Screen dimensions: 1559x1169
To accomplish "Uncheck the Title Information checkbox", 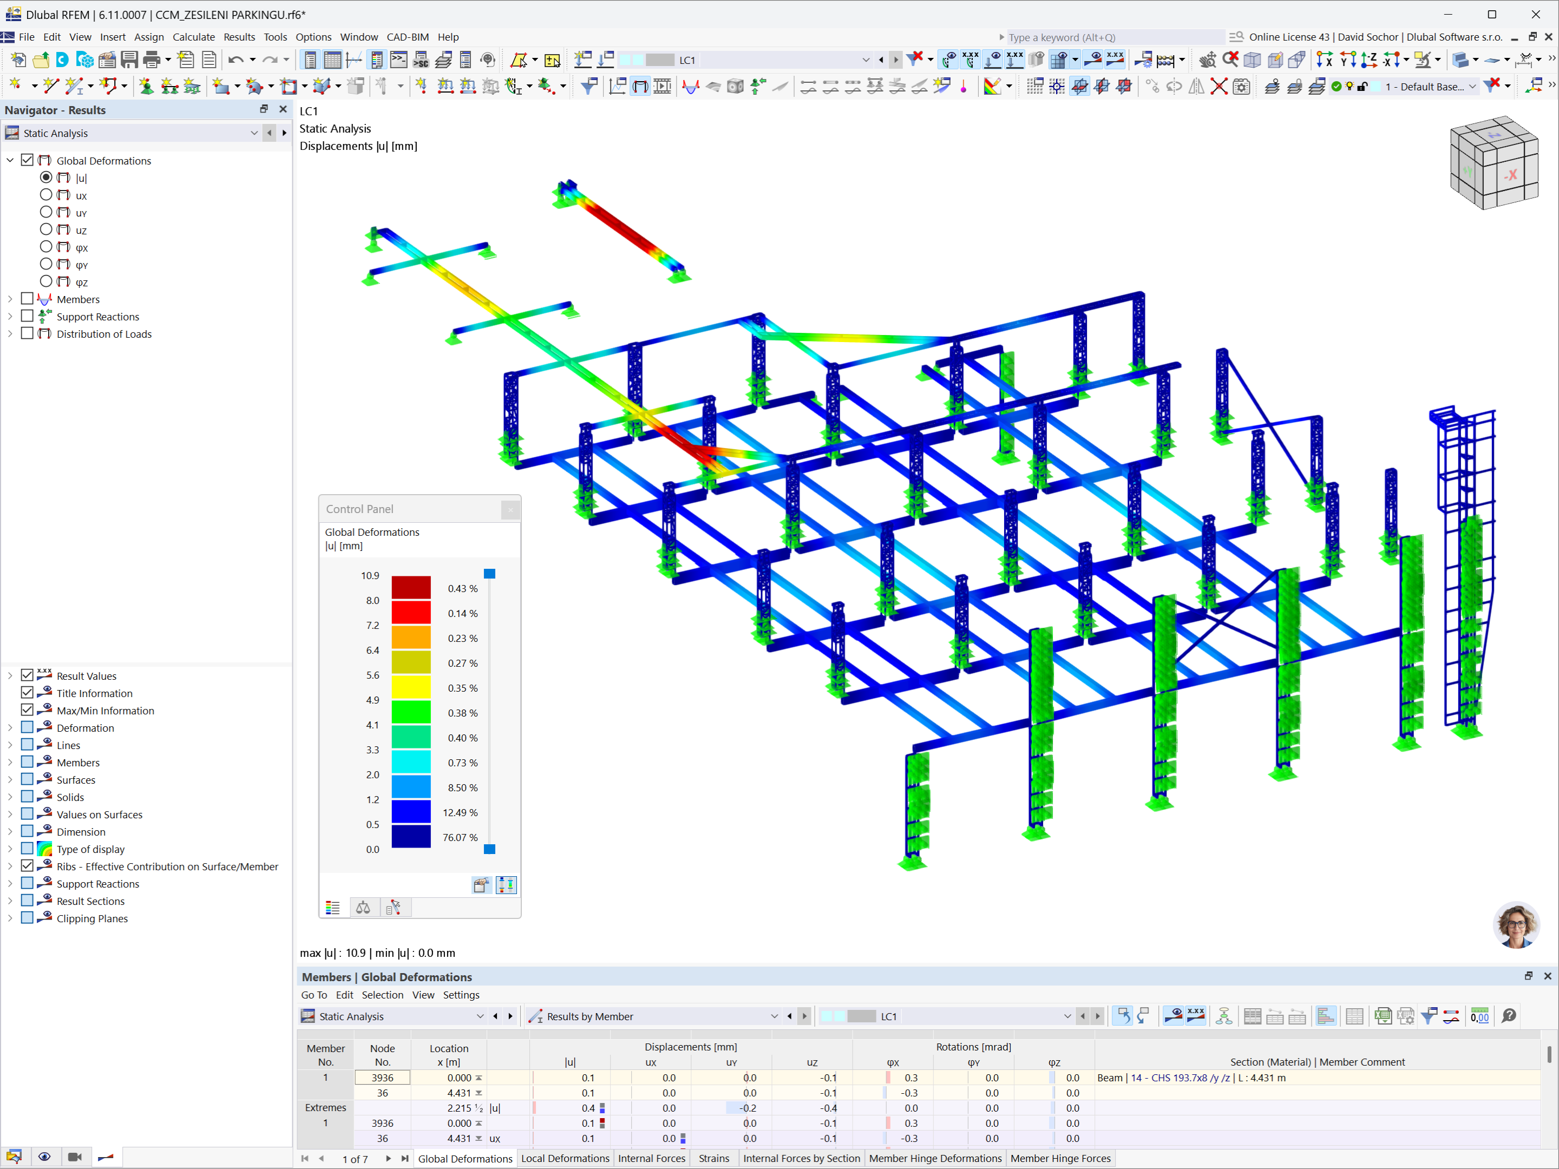I will (x=28, y=692).
